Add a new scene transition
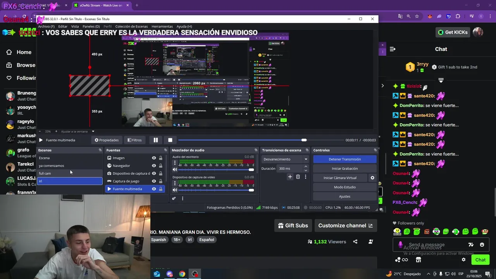Viewport: 496px width, 279px height. (290, 177)
